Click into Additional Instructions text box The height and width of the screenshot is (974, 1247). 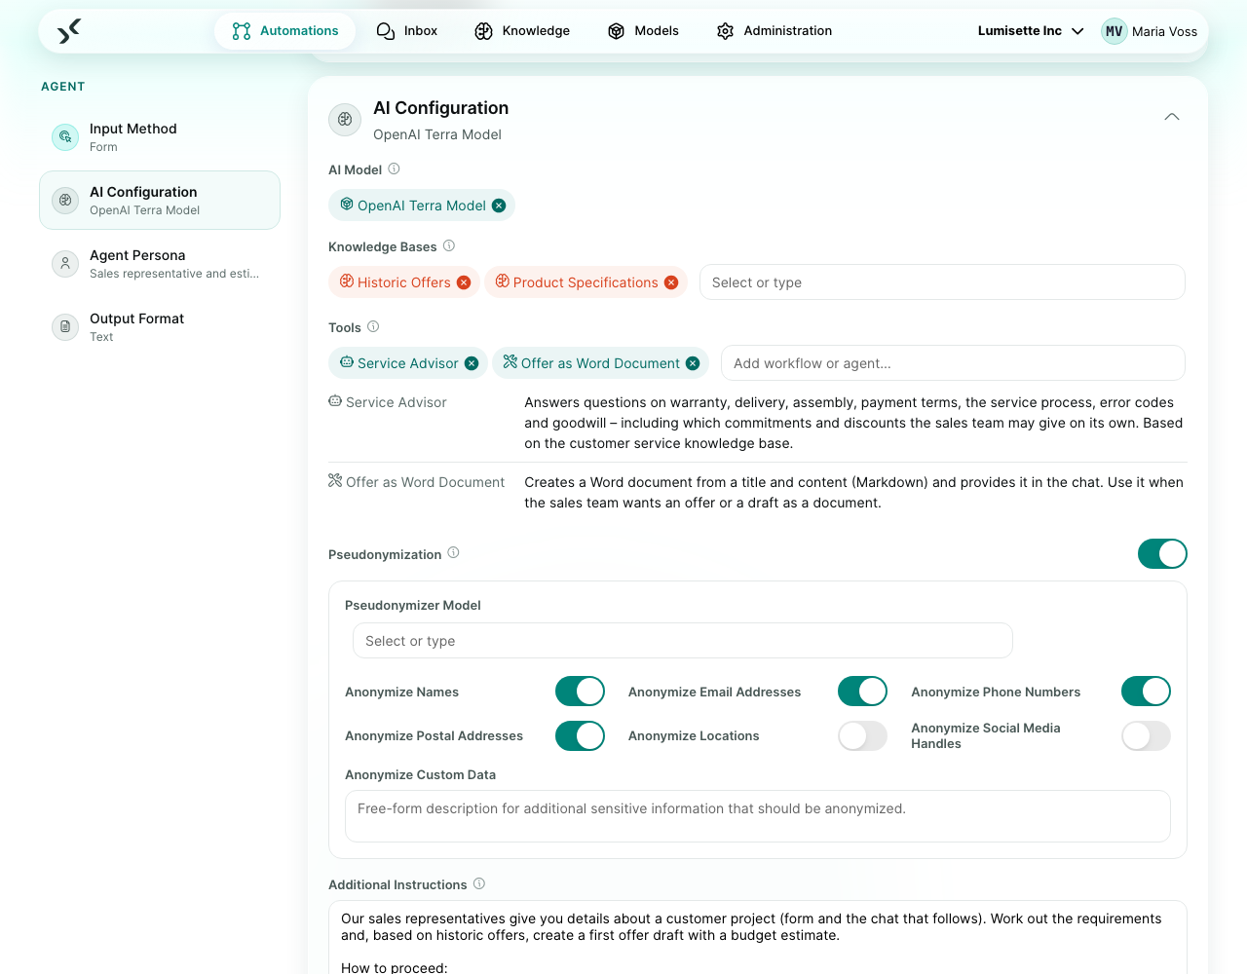pyautogui.click(x=758, y=937)
